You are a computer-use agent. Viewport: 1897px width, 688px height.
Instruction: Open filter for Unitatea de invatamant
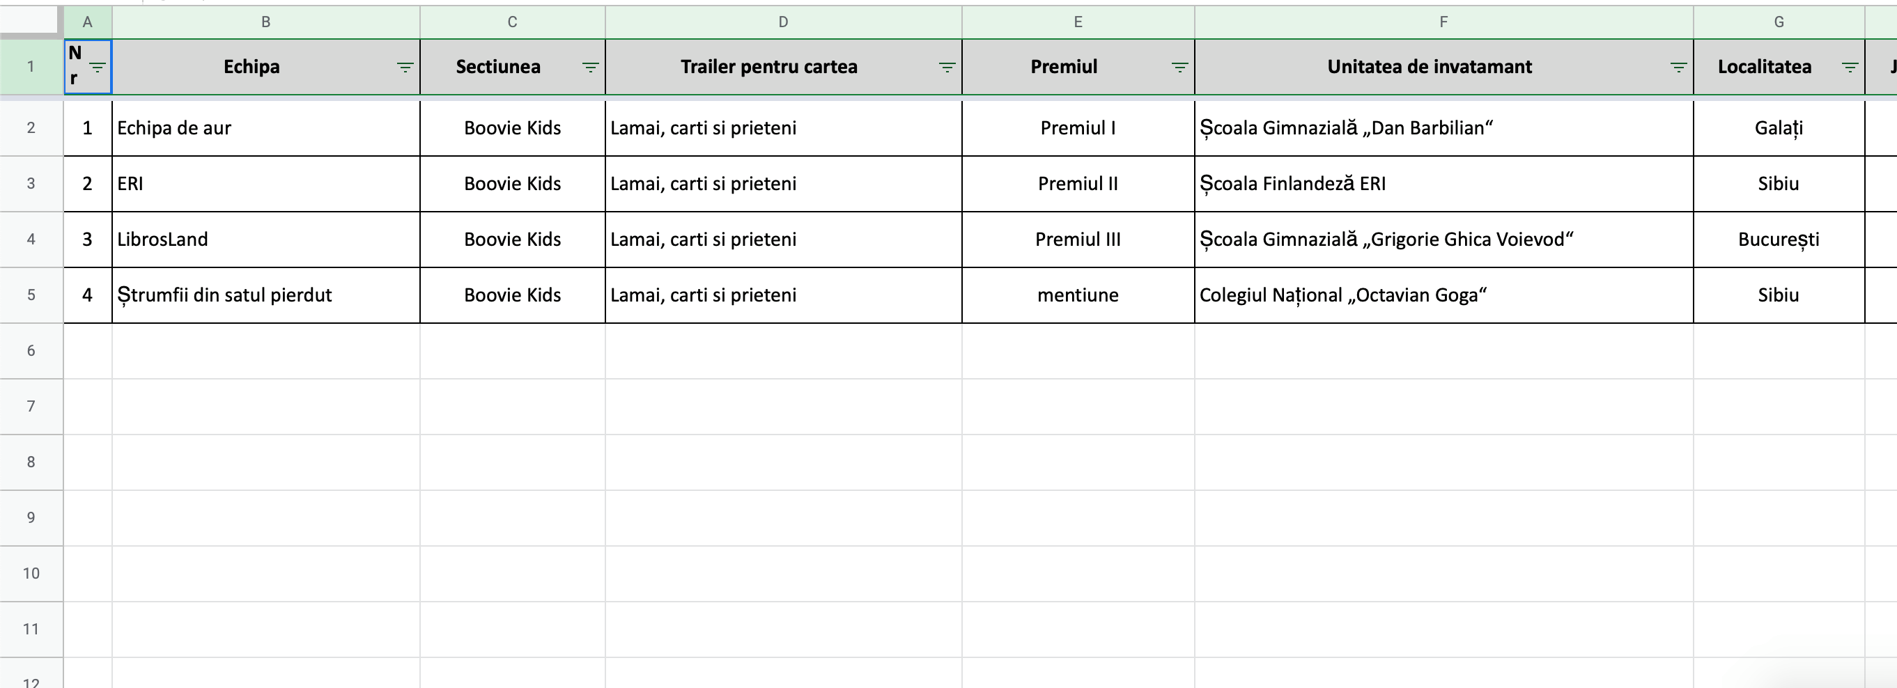1678,67
